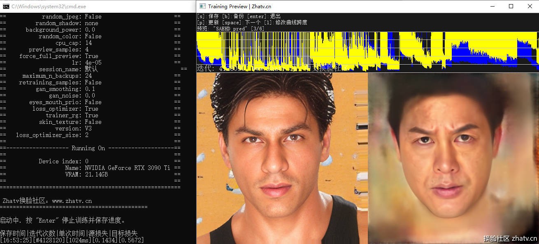This screenshot has width=539, height=244.
Task: Click the predicted swapped face preview
Action: coord(453,158)
